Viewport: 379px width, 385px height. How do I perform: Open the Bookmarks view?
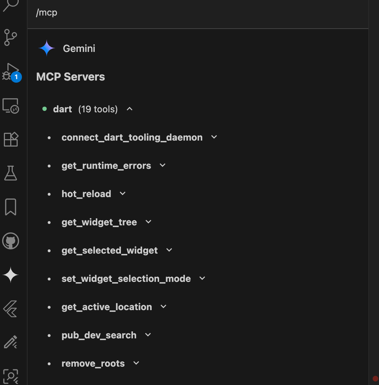coord(10,207)
